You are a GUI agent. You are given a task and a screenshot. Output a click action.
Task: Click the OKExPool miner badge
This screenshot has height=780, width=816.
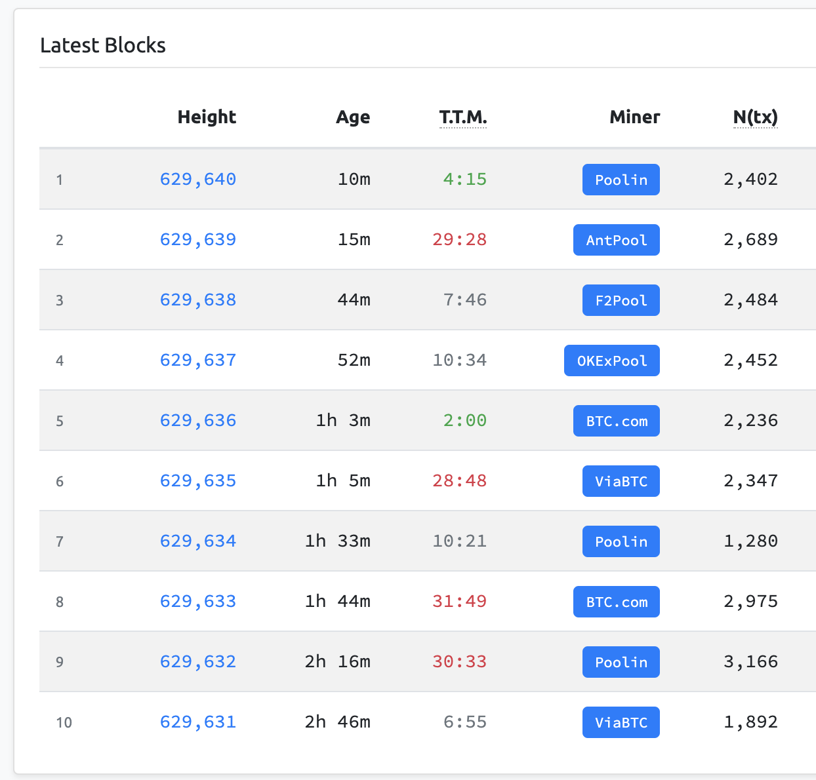612,361
